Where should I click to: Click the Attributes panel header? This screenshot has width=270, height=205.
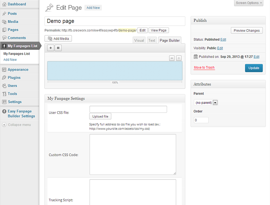(x=228, y=84)
